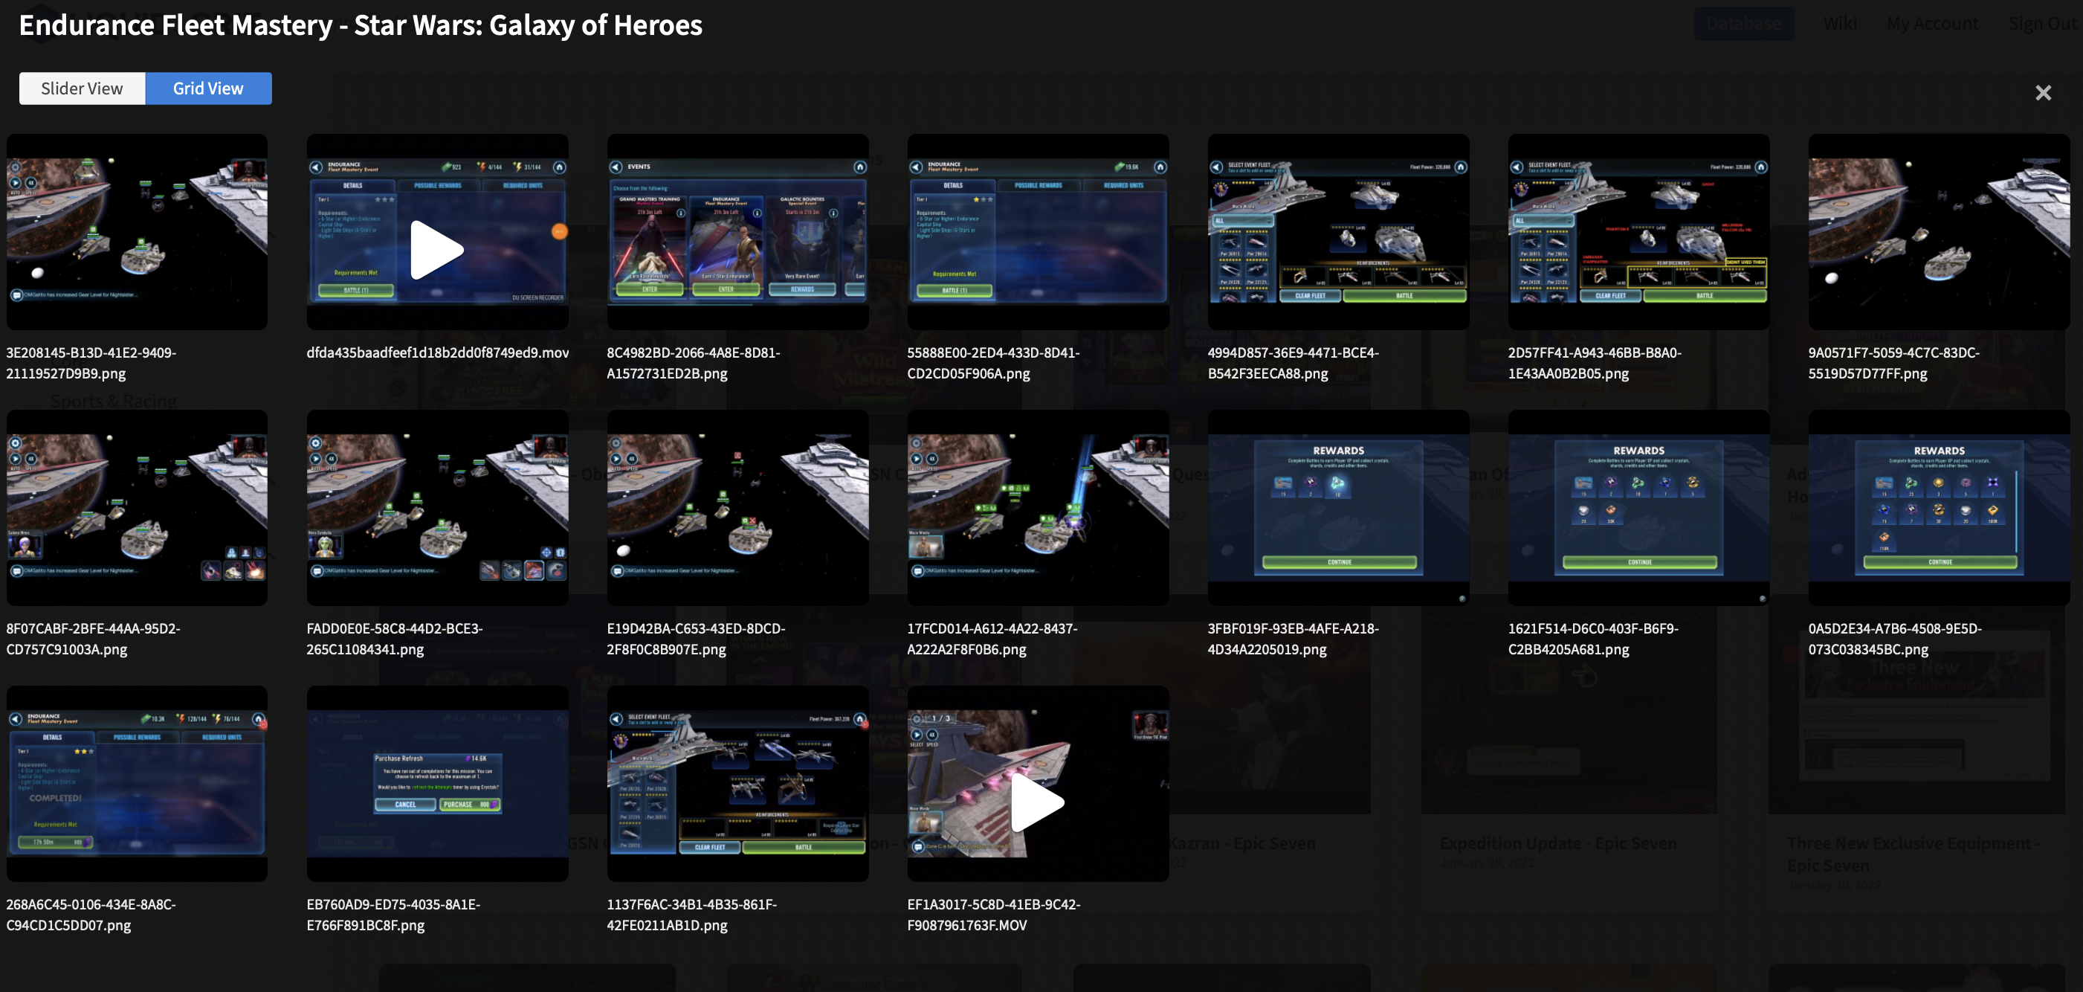Click filename E19D42BA-C653-43ED-8DCD-2F8F0C8B907E.png
Image resolution: width=2083 pixels, height=992 pixels.
coord(695,639)
